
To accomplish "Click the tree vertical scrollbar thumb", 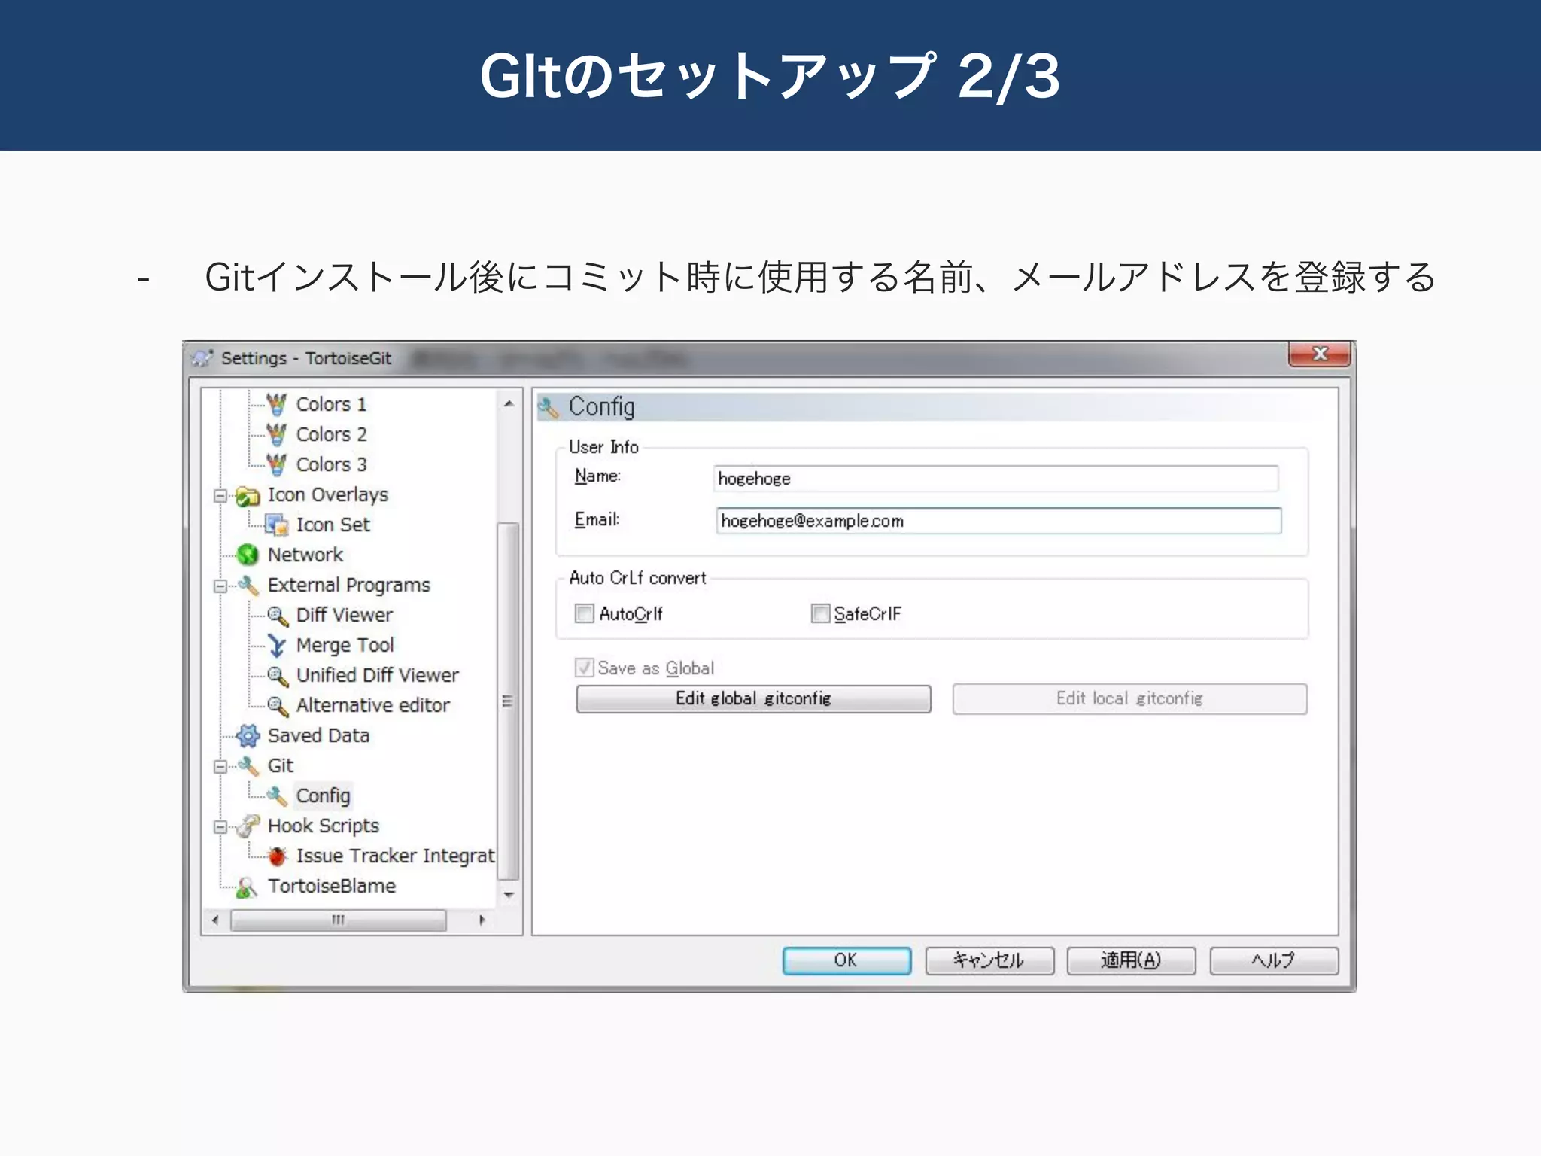I will point(509,701).
